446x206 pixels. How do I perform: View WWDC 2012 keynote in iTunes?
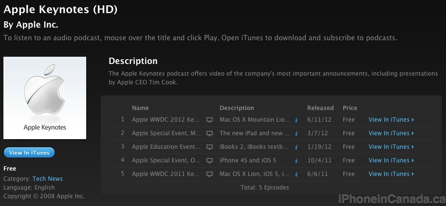point(391,120)
